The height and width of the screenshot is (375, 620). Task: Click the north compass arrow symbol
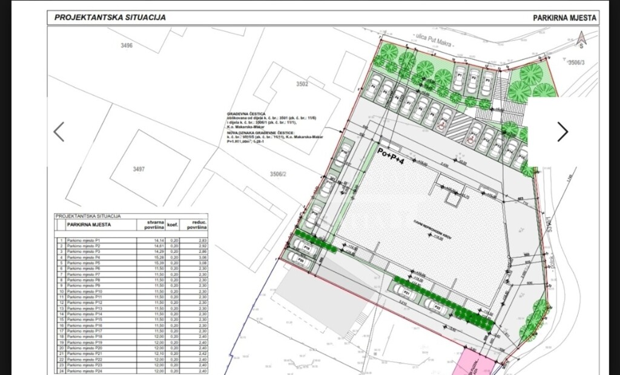[x=581, y=40]
